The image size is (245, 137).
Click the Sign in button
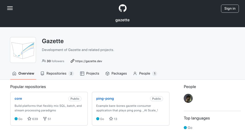(x=230, y=9)
